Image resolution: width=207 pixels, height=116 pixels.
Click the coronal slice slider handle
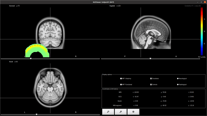click(31, 59)
